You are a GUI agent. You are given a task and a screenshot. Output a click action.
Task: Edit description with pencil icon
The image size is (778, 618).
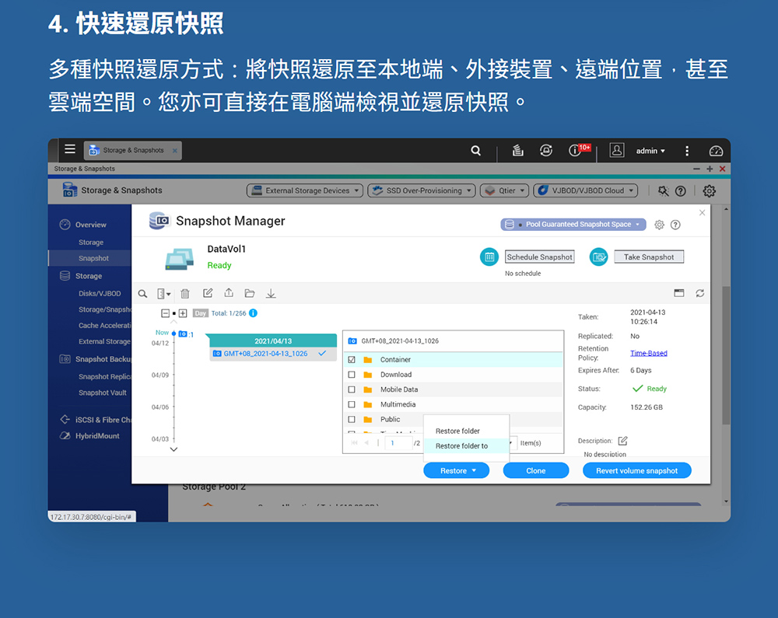coord(622,441)
